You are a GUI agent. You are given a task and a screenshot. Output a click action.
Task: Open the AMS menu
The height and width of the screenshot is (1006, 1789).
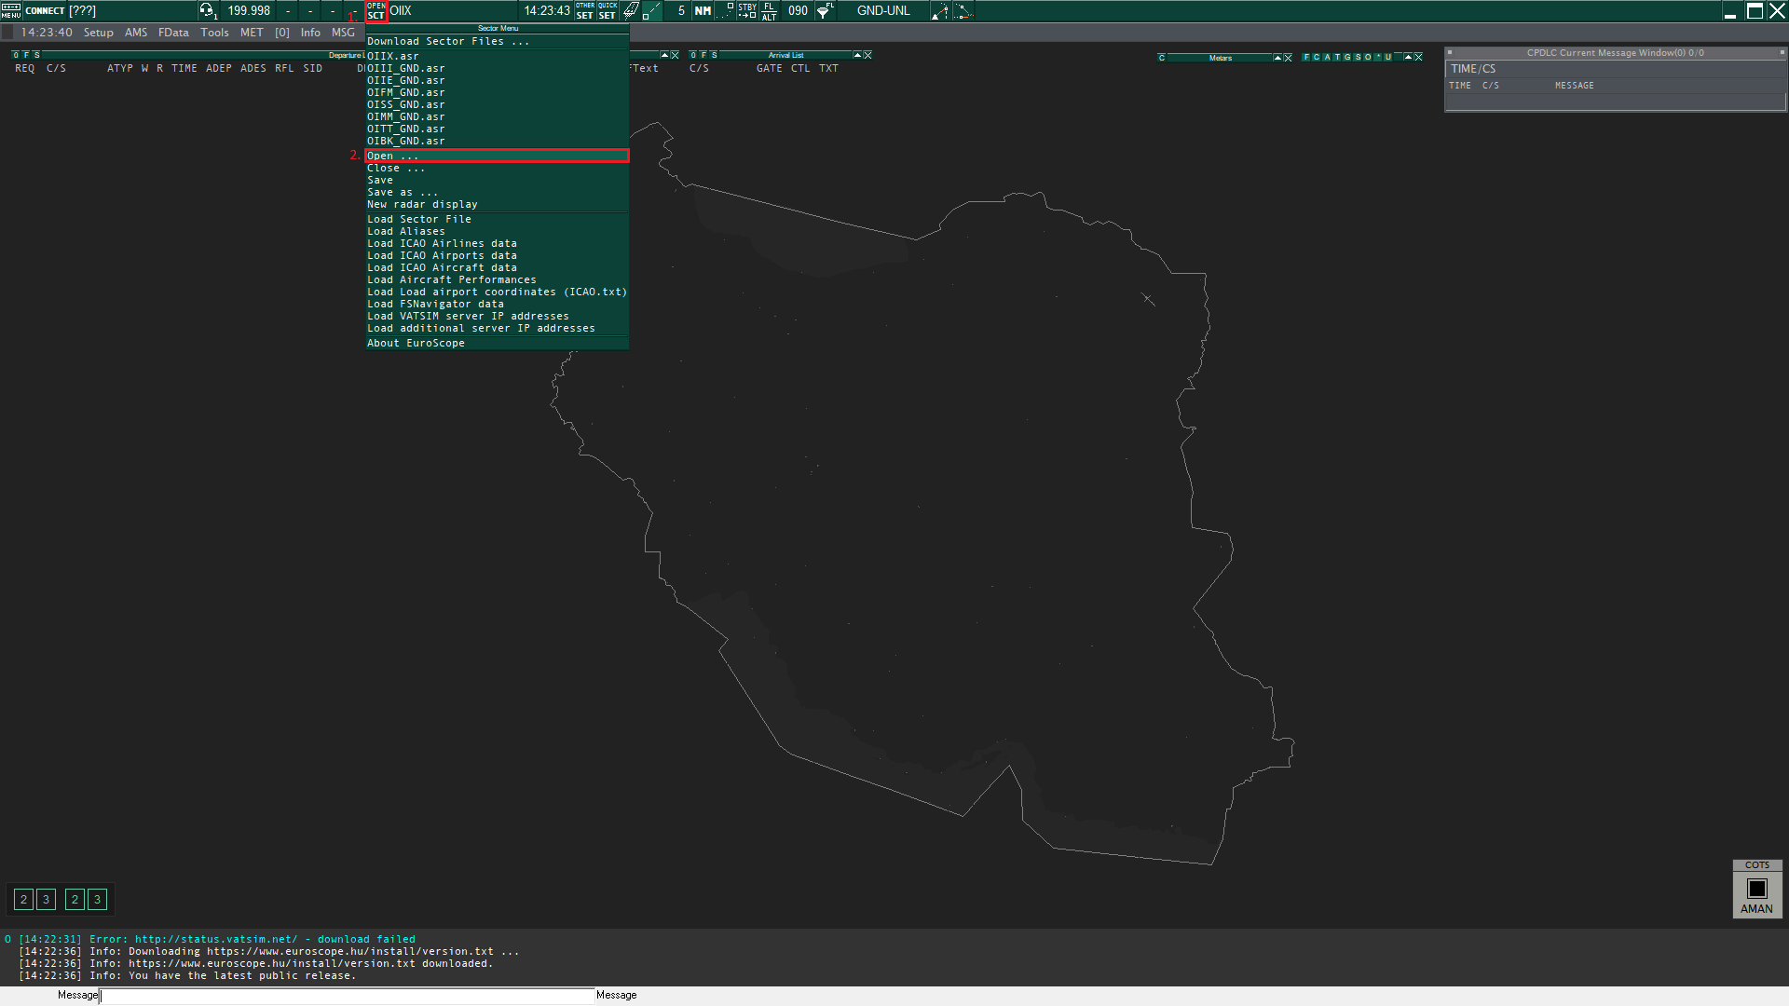136,33
